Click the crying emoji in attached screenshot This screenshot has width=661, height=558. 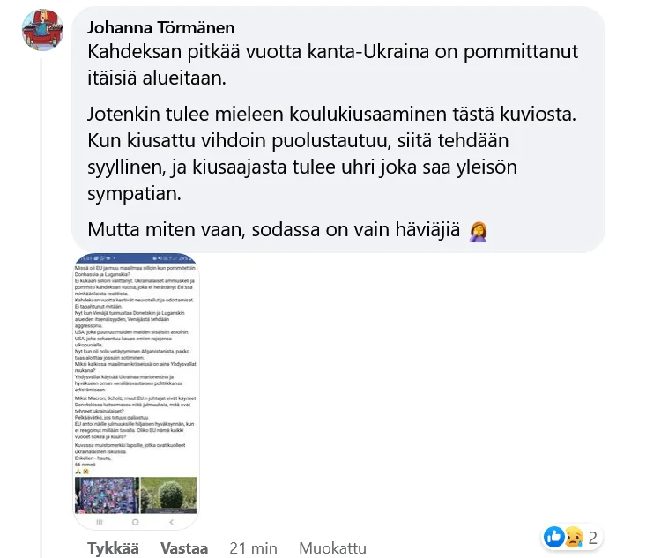[85, 471]
